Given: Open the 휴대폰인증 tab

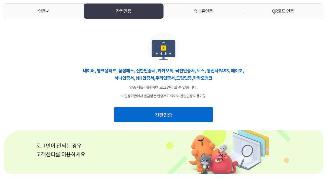Looking at the screenshot, I should pyautogui.click(x=203, y=11).
